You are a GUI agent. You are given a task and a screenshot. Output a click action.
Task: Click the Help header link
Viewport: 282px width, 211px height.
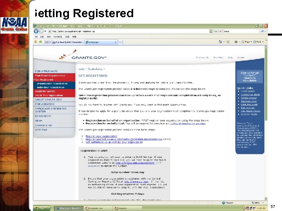(x=230, y=57)
